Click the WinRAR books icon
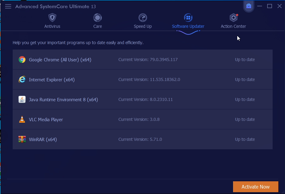The width and height of the screenshot is (285, 194). [22, 139]
